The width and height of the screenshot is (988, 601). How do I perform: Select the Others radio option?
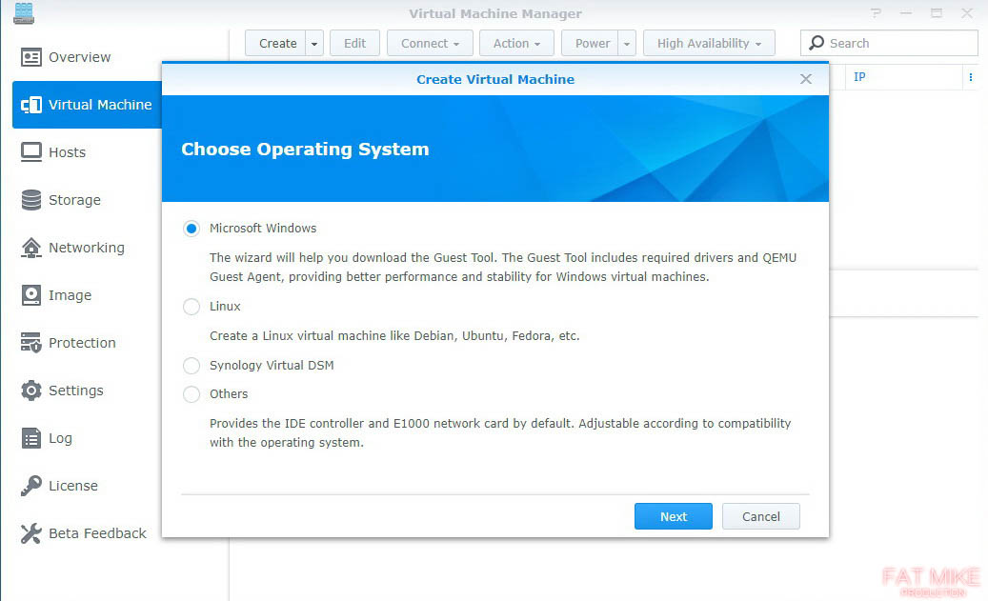click(x=192, y=393)
